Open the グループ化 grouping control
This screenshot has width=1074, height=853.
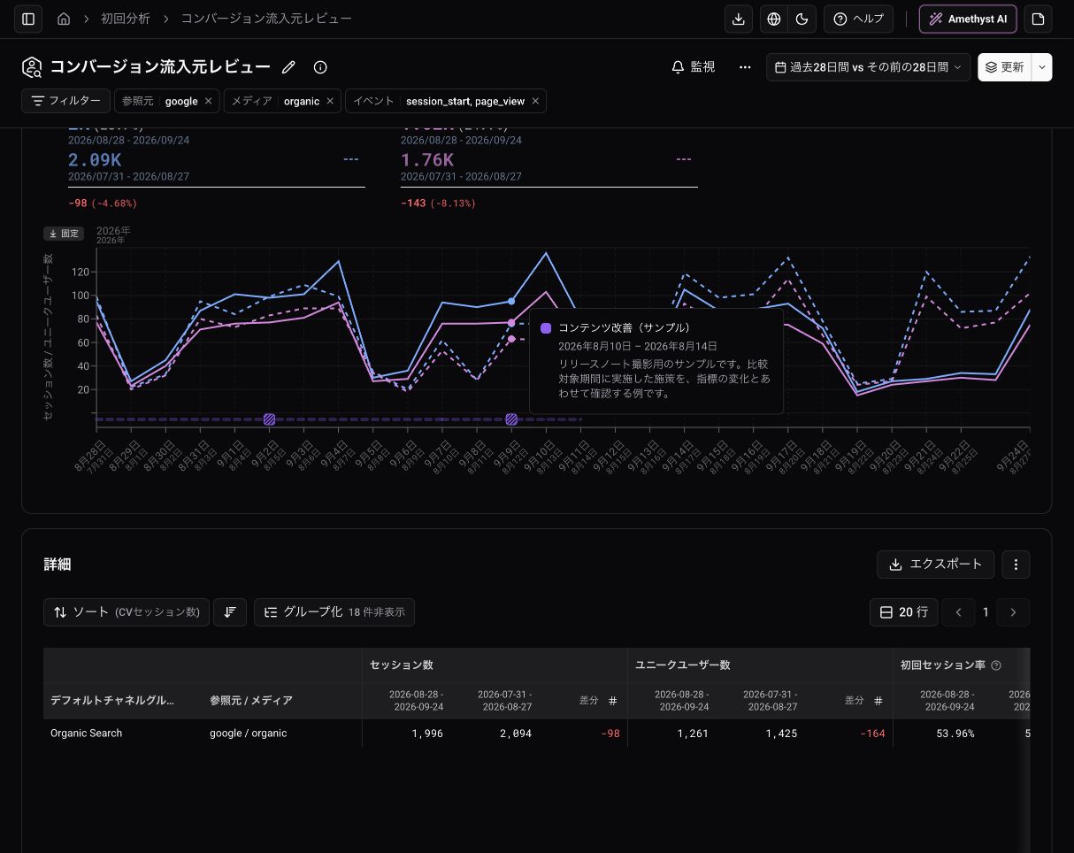coord(334,612)
